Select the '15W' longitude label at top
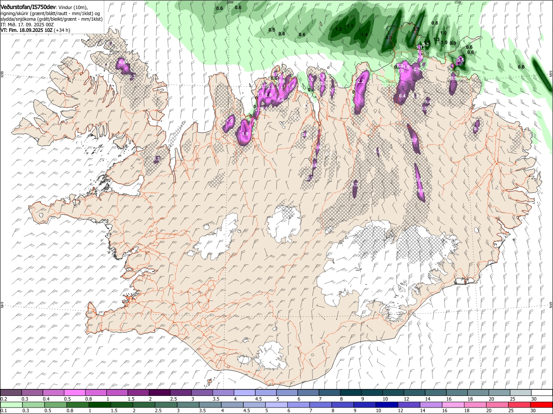This screenshot has width=553, height=414. pos(458,2)
